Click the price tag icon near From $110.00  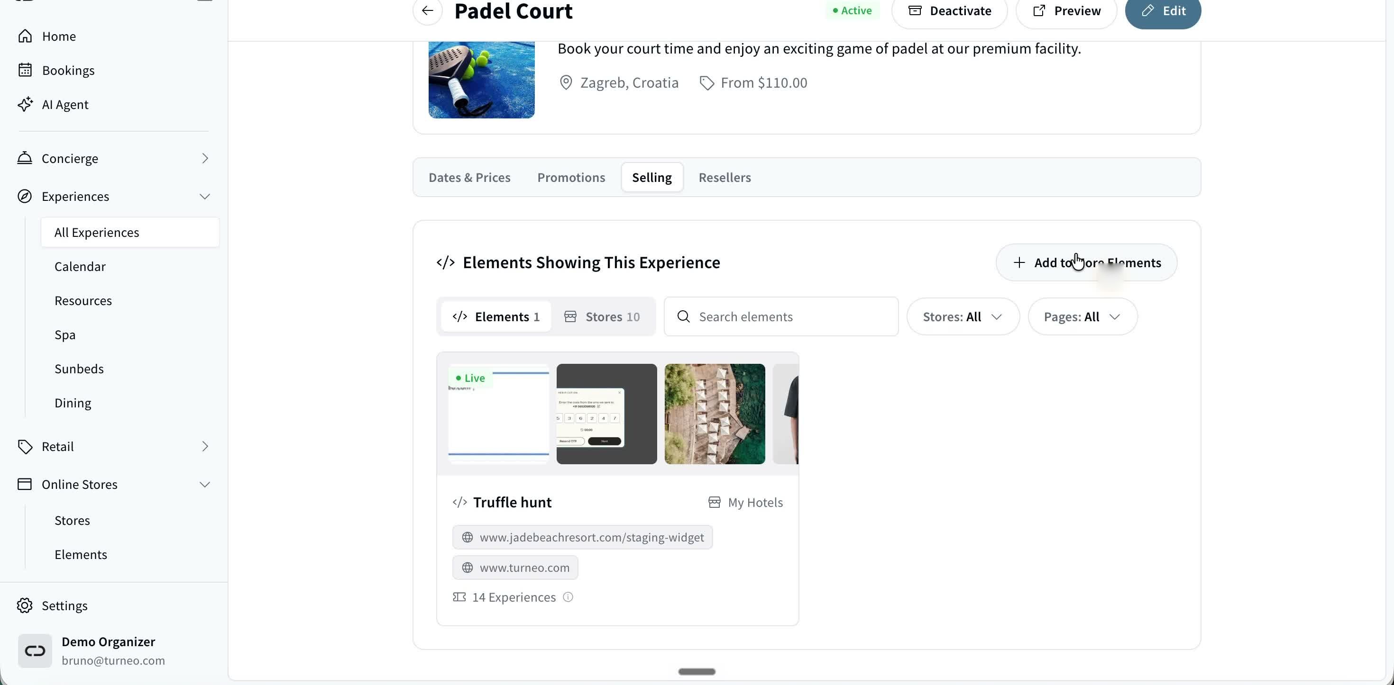coord(707,83)
